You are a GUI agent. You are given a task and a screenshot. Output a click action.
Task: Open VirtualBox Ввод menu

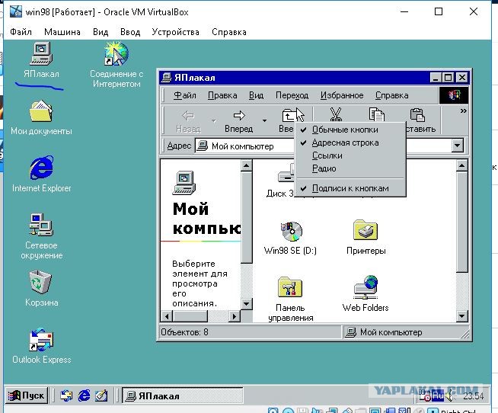point(130,32)
